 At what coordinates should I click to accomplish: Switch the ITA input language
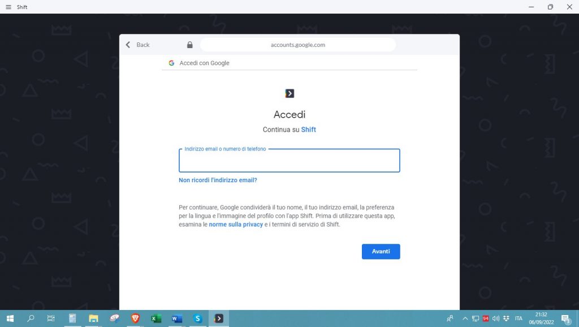tap(518, 319)
